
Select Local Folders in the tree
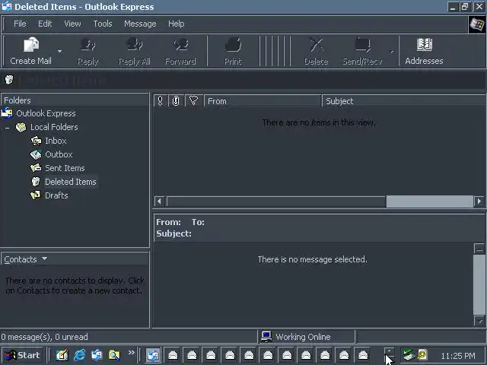coord(54,127)
